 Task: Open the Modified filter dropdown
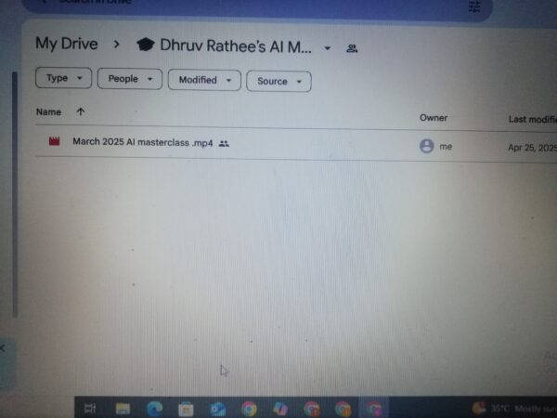204,80
